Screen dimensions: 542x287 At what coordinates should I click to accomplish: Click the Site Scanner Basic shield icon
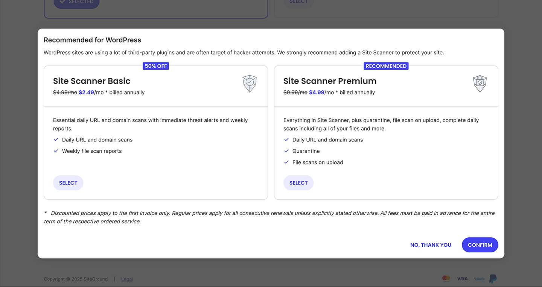pos(250,84)
